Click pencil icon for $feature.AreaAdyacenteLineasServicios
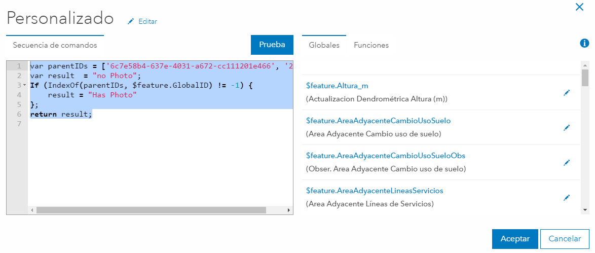The height and width of the screenshot is (253, 595). pos(567,198)
